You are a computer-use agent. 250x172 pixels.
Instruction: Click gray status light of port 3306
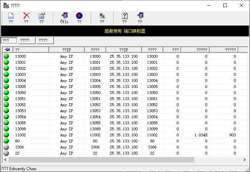[x=6, y=147]
